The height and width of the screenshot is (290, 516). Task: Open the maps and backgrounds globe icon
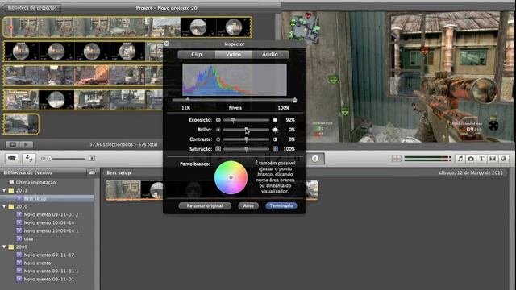click(503, 159)
